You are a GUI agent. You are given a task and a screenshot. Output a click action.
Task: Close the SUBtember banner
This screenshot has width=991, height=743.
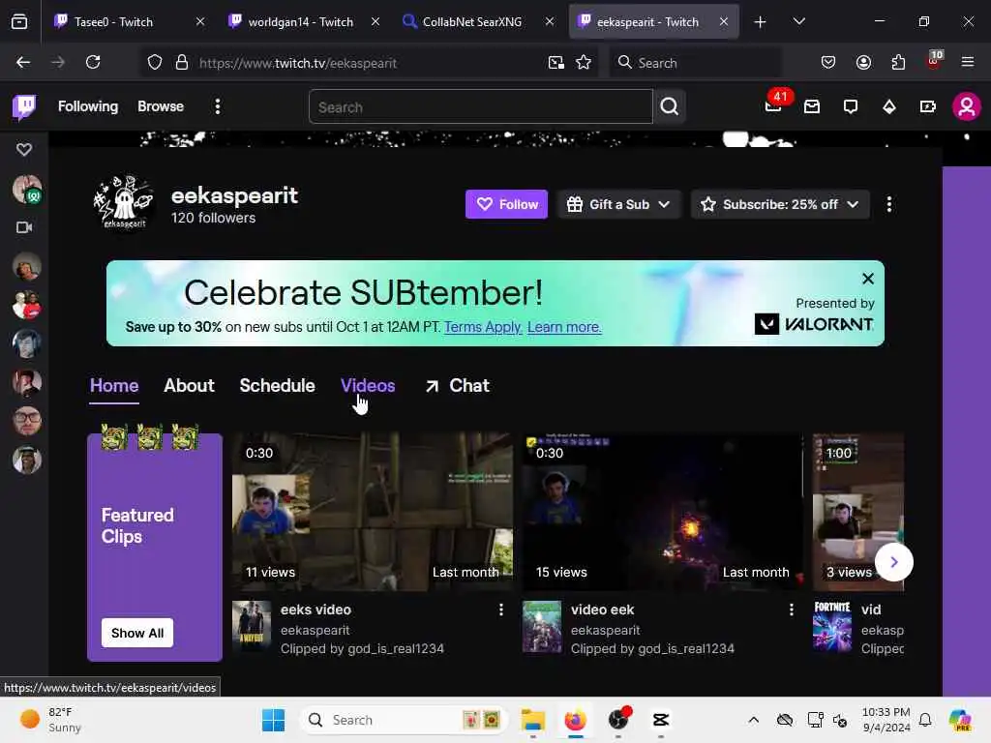[x=868, y=279]
